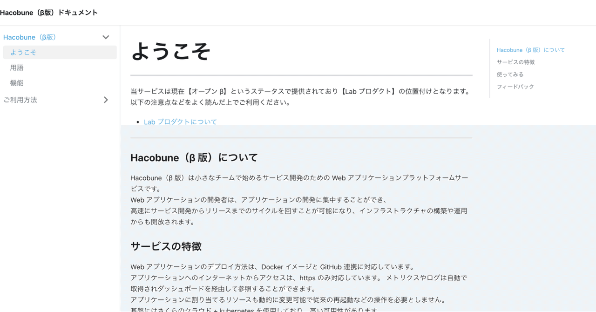The height and width of the screenshot is (312, 596).
Task: Select 使ってみる in the page outline
Action: click(x=510, y=74)
